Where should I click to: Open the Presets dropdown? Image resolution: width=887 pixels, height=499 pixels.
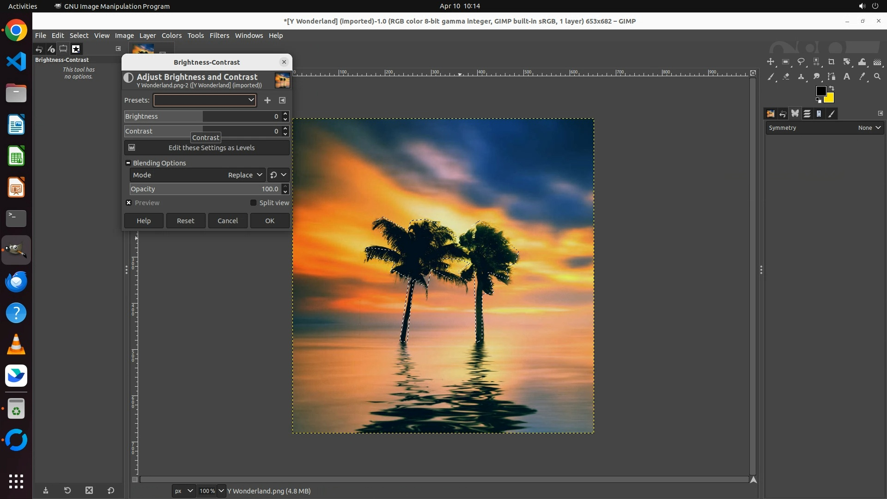point(205,100)
